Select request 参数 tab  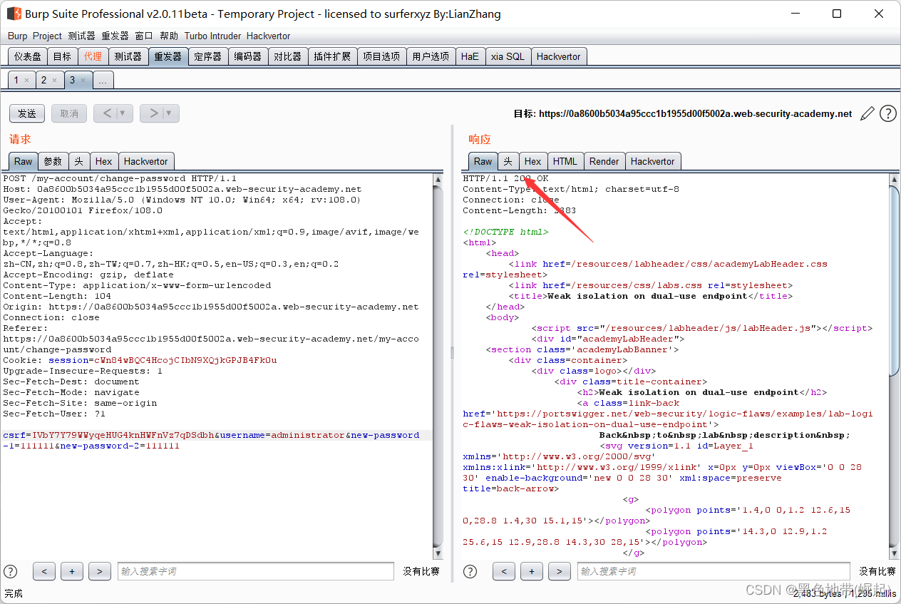pos(53,161)
